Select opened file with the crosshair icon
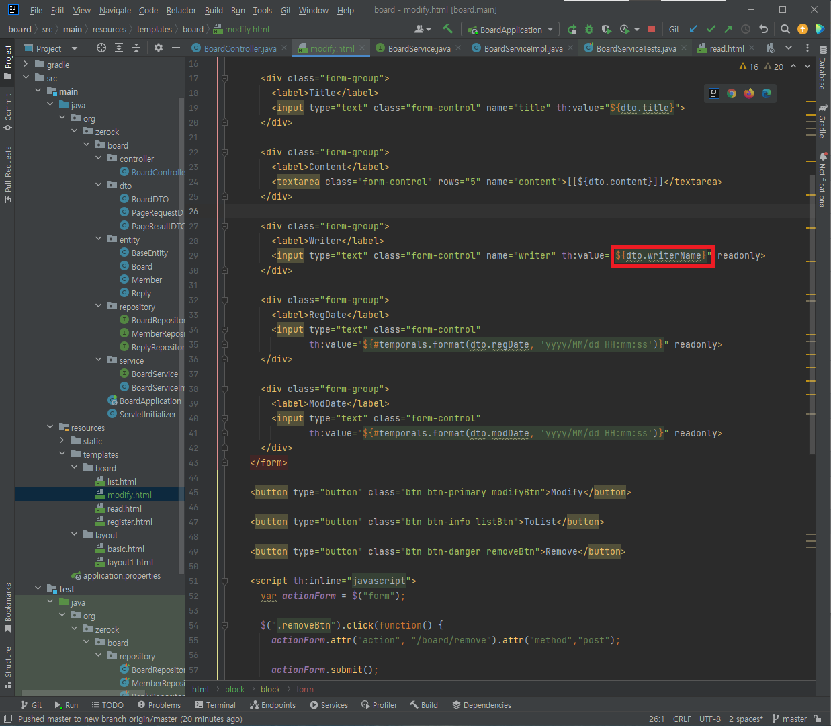This screenshot has width=831, height=726. (101, 48)
